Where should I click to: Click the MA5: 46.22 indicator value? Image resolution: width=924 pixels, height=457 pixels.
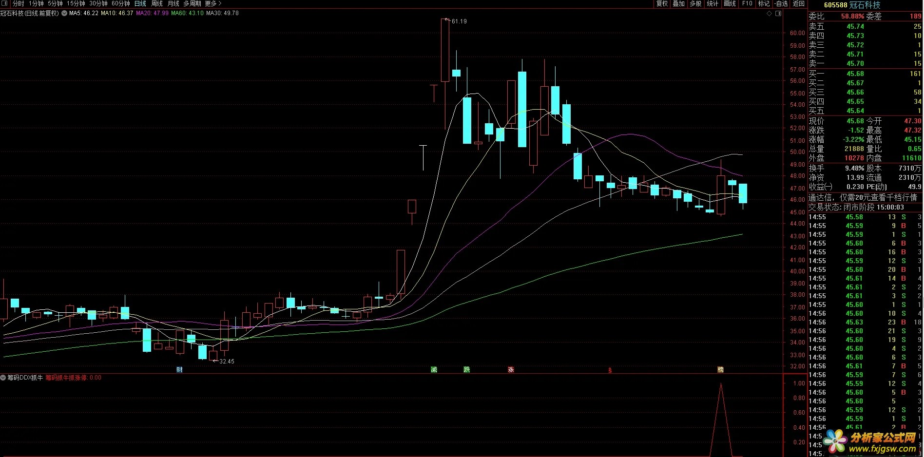pos(84,13)
